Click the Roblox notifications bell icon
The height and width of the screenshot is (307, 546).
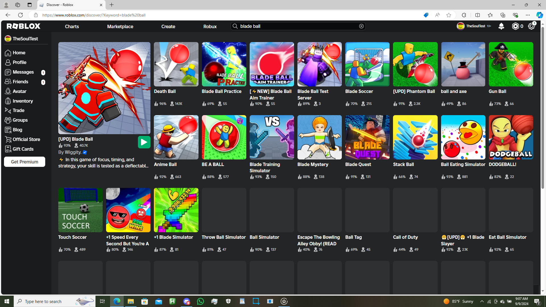[501, 26]
